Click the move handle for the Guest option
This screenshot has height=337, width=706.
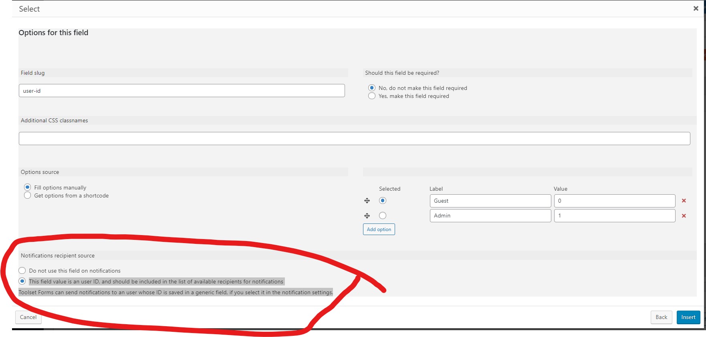[367, 201]
